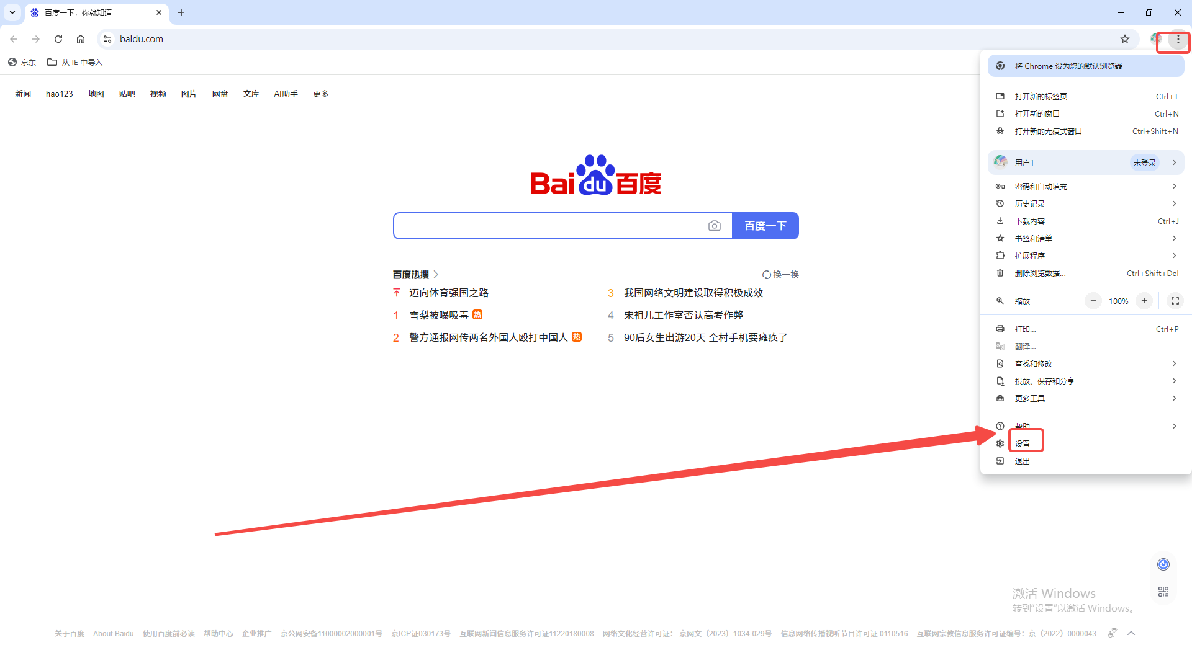Open the 文库 navigation link
Viewport: 1192px width, 645px height.
pyautogui.click(x=251, y=94)
